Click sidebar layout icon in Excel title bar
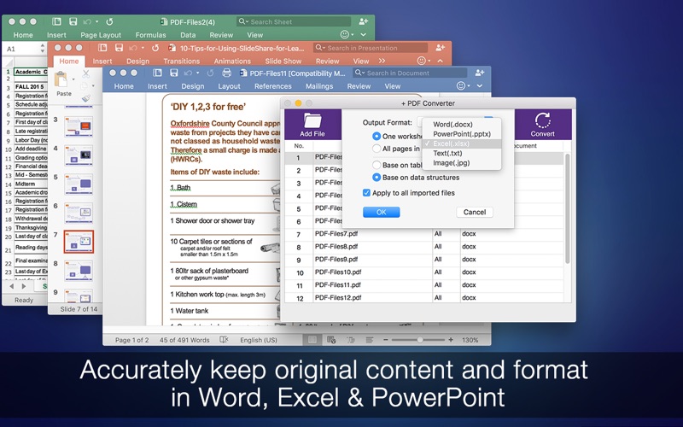 [x=56, y=21]
